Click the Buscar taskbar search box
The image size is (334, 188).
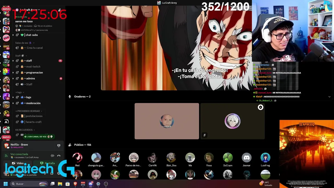(29, 184)
